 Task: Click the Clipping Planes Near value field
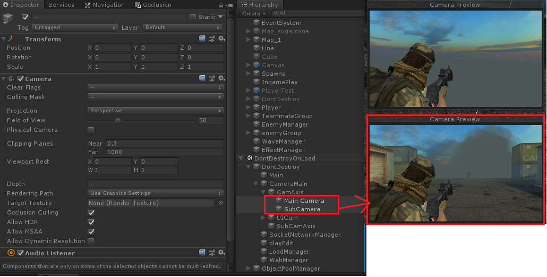165,144
